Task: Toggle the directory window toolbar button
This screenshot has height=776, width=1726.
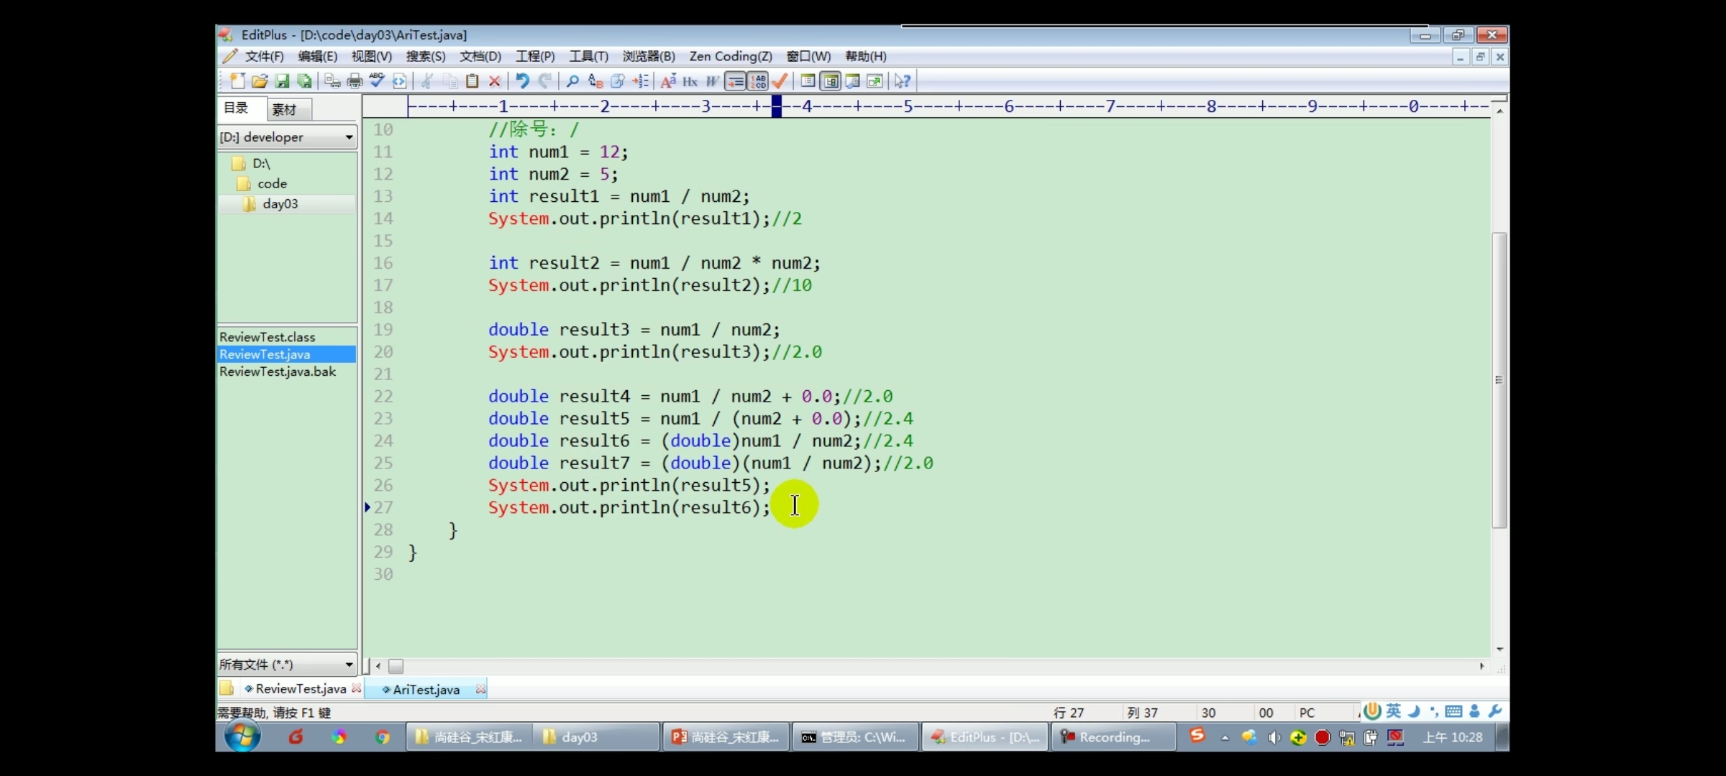Action: pyautogui.click(x=831, y=81)
